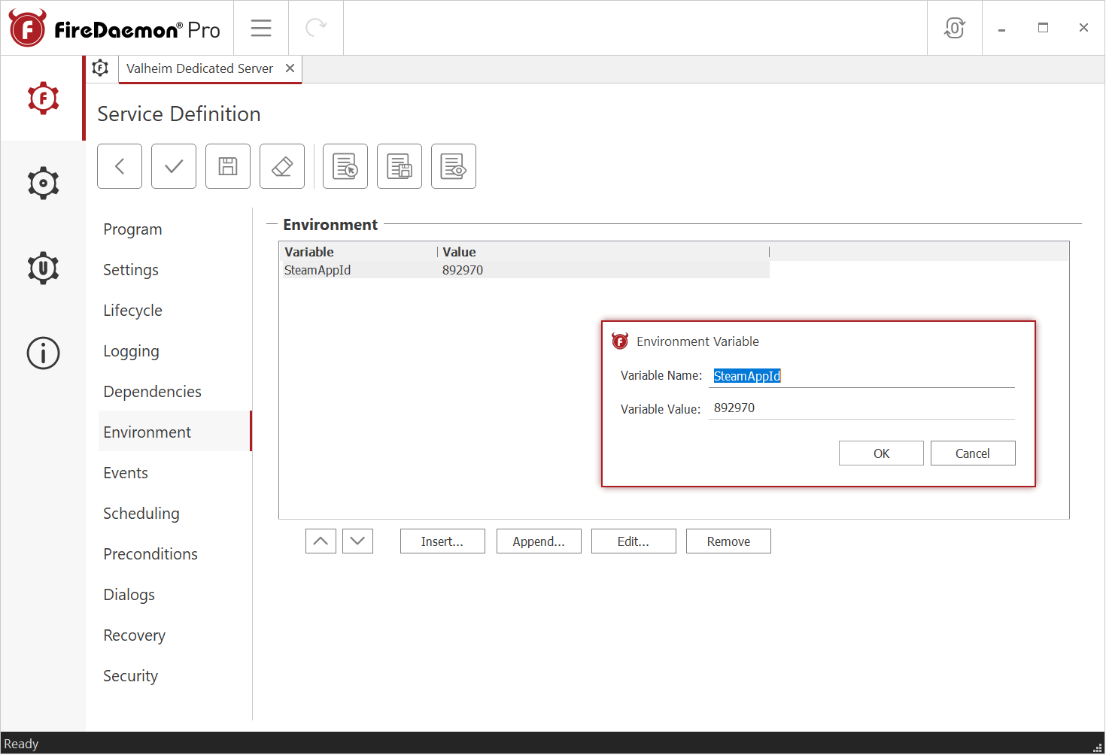
Task: Open the About info sidebar icon
Action: coord(43,353)
